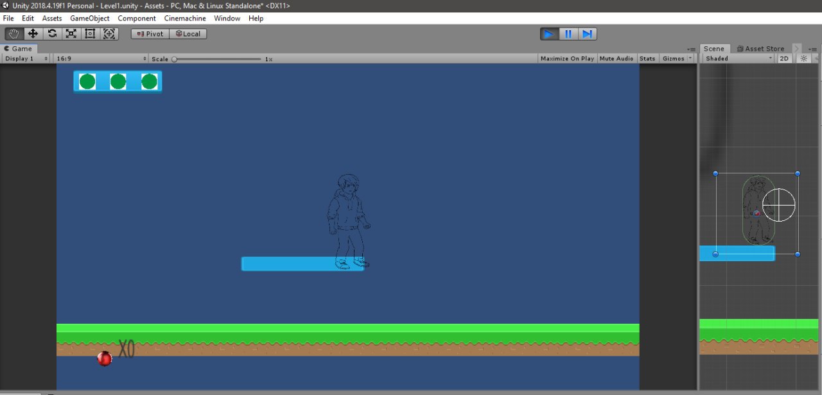Click the bottom-right rect handle in Scene
Image resolution: width=822 pixels, height=395 pixels.
click(798, 254)
